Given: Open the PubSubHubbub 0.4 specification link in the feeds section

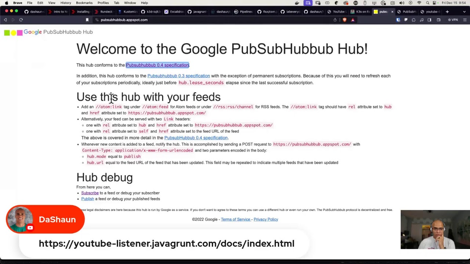Looking at the screenshot, I should 196,138.
